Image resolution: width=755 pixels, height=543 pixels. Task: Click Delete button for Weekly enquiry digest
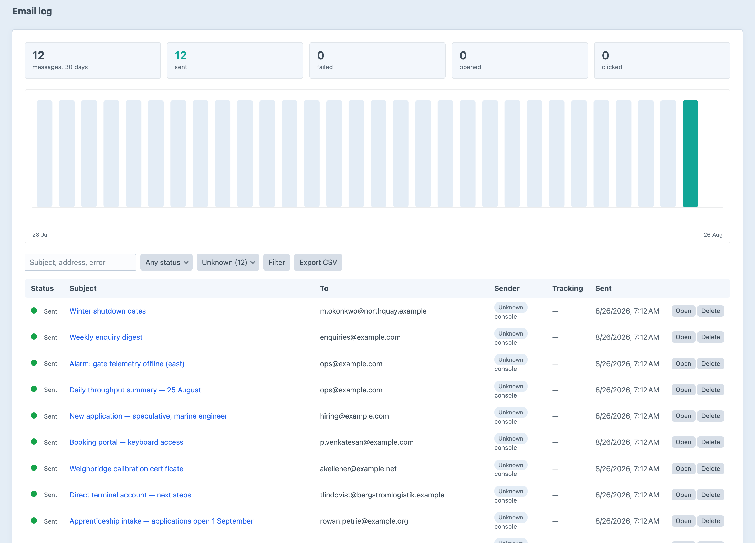[x=710, y=337]
